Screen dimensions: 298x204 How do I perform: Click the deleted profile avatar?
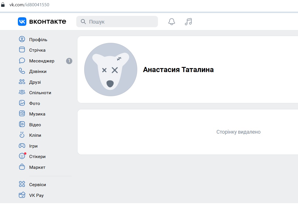click(111, 70)
